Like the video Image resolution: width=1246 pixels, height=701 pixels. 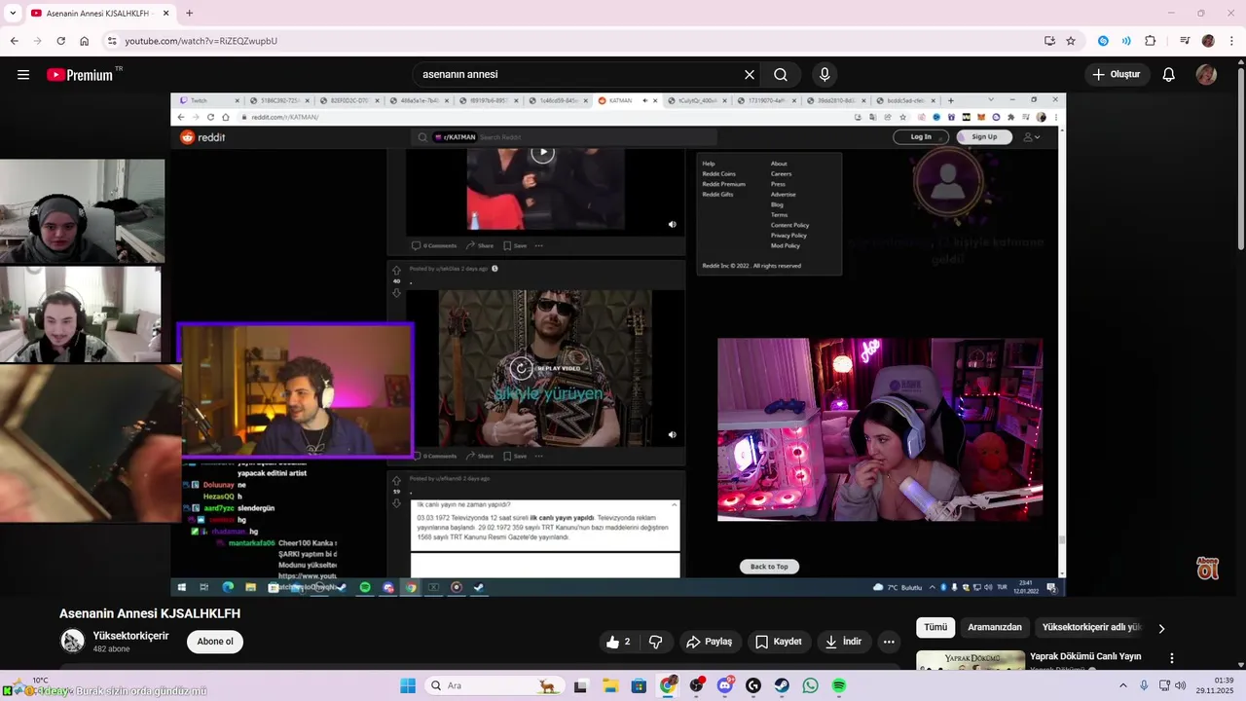(618, 642)
